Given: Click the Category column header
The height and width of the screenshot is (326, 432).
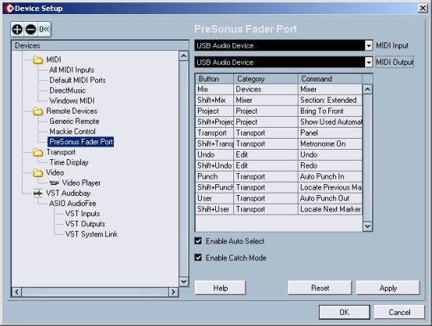Looking at the screenshot, I should point(265,79).
